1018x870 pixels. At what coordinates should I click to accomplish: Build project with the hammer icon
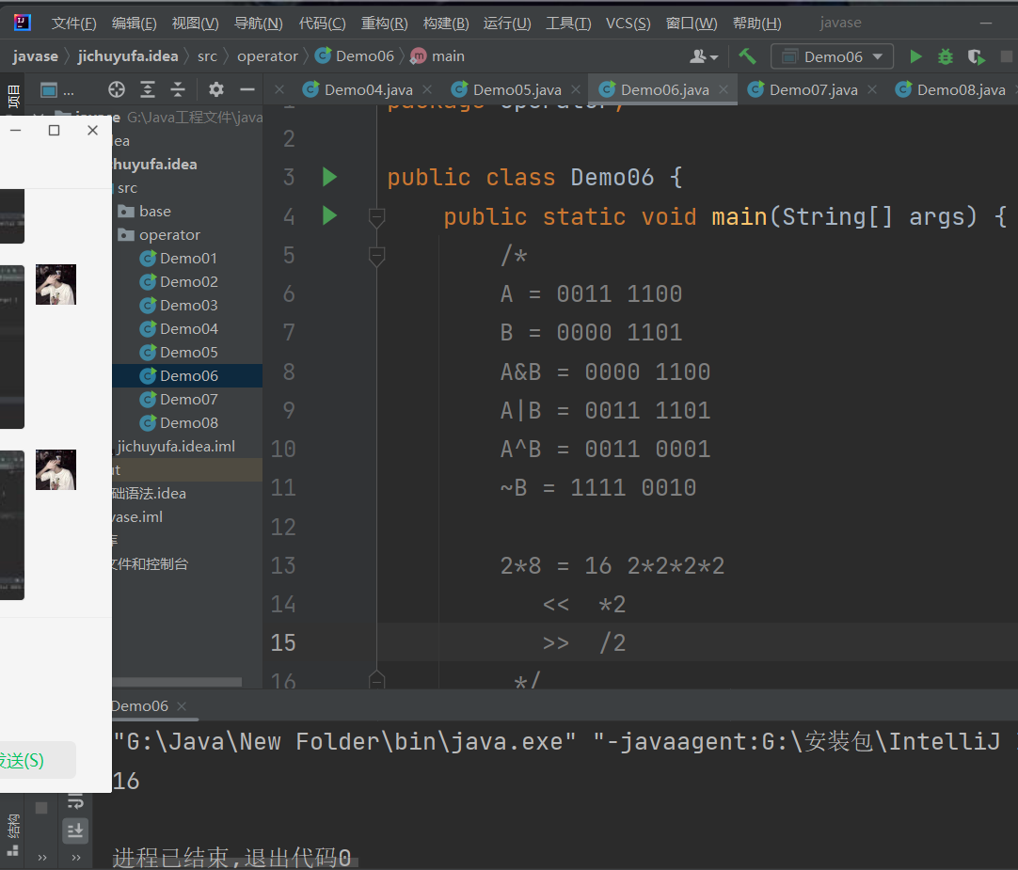point(748,56)
